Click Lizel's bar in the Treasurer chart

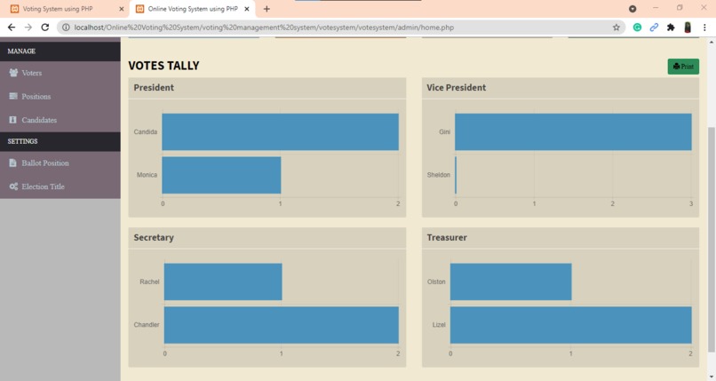(571, 325)
